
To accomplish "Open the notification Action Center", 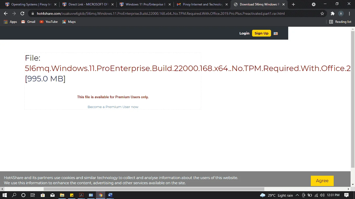I will point(346,195).
